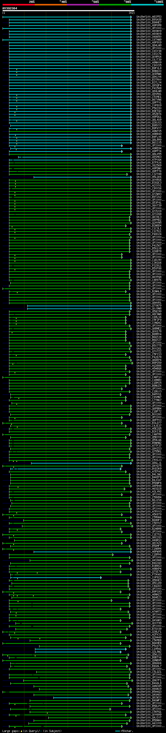Select the UniRef100_Q53F41 label
166x733 pixels.
[x=149, y=203]
